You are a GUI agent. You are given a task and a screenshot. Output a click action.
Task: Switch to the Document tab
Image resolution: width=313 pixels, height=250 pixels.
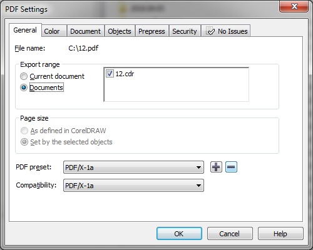85,31
